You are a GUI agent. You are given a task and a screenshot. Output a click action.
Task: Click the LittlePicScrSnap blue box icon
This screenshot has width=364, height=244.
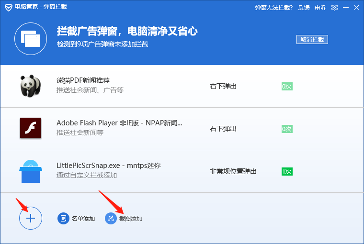pos(30,171)
